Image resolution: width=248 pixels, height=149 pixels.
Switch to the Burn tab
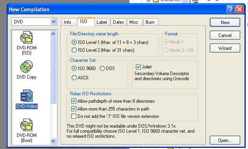pos(150,22)
